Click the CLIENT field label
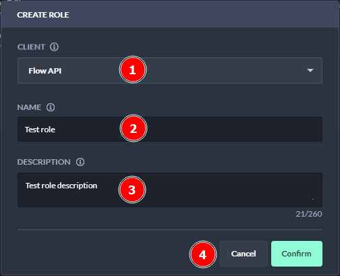Screen dimensions: 340x276 click(x=31, y=47)
